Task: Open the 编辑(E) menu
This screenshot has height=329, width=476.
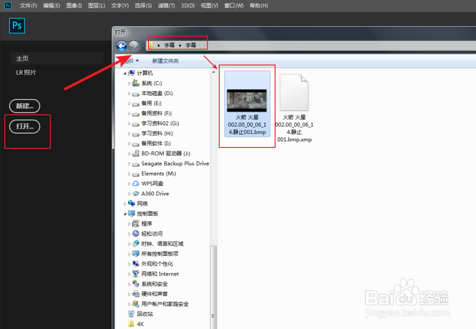Action: pos(51,5)
